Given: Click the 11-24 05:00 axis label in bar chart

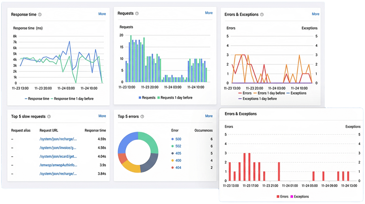Looking at the screenshot, I should coord(309,186).
